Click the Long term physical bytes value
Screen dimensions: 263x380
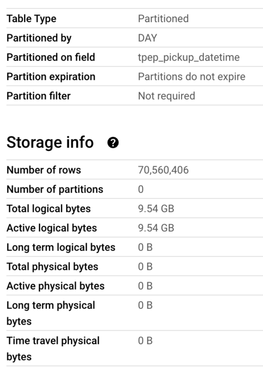pyautogui.click(x=145, y=306)
